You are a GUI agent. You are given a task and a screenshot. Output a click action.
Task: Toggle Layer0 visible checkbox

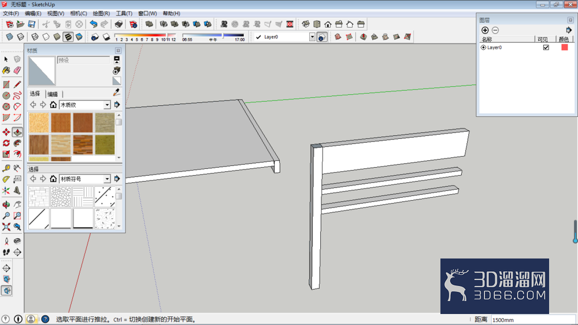click(546, 47)
